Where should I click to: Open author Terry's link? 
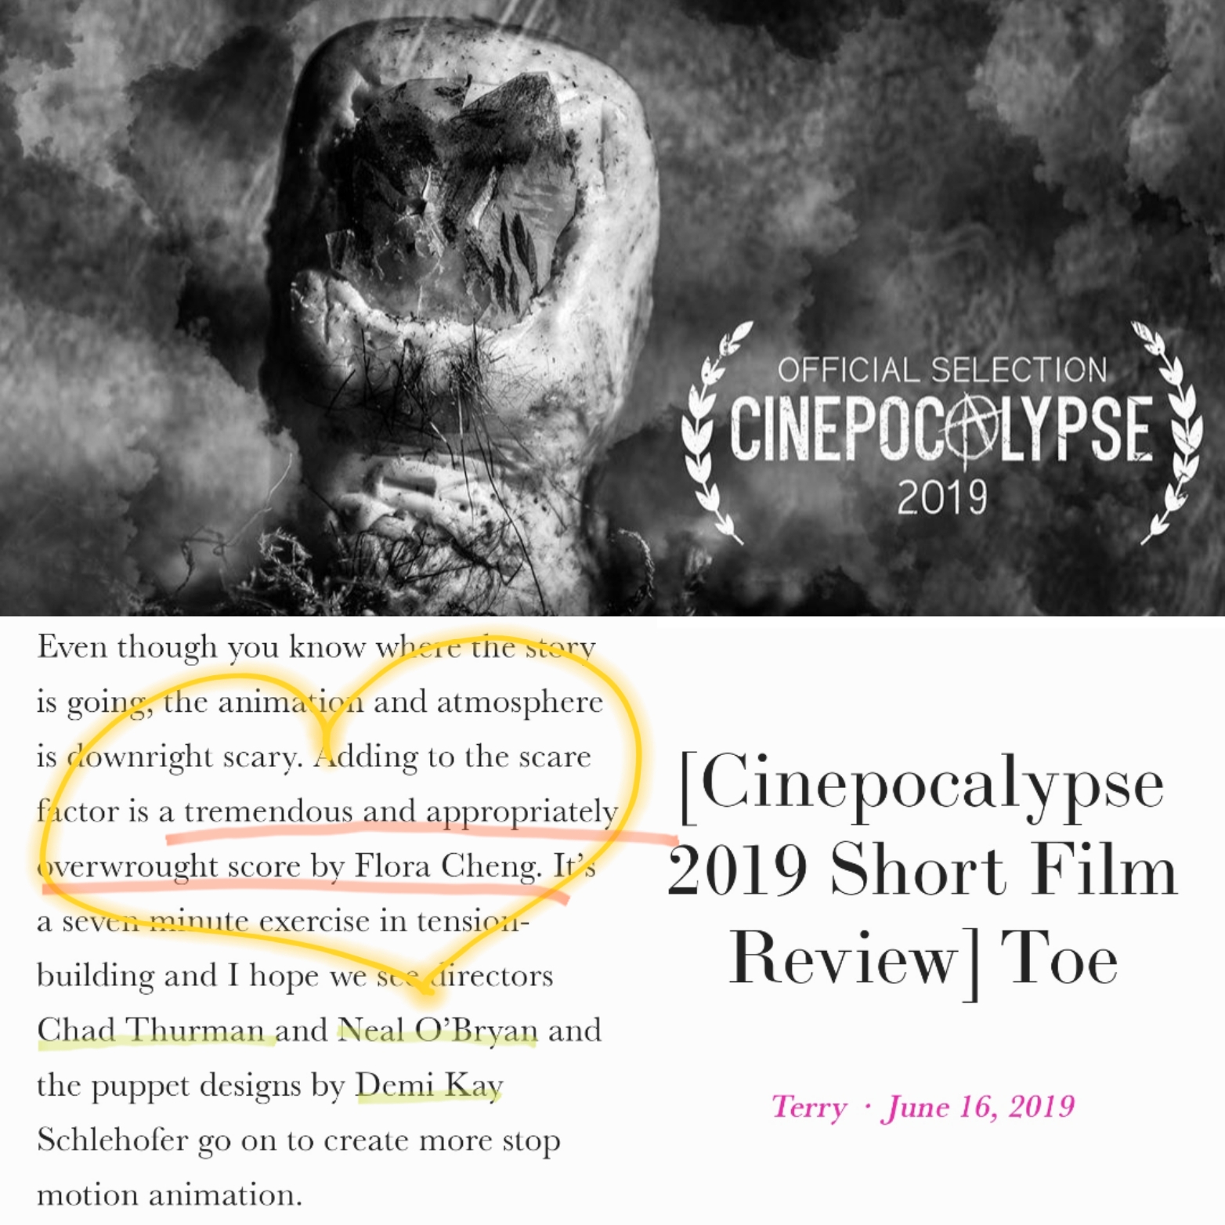click(809, 1107)
